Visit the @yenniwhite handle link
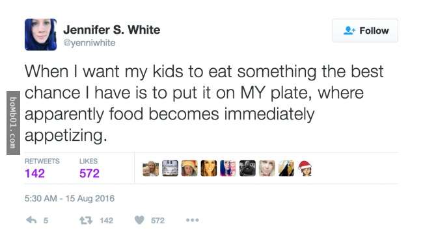 click(x=89, y=43)
